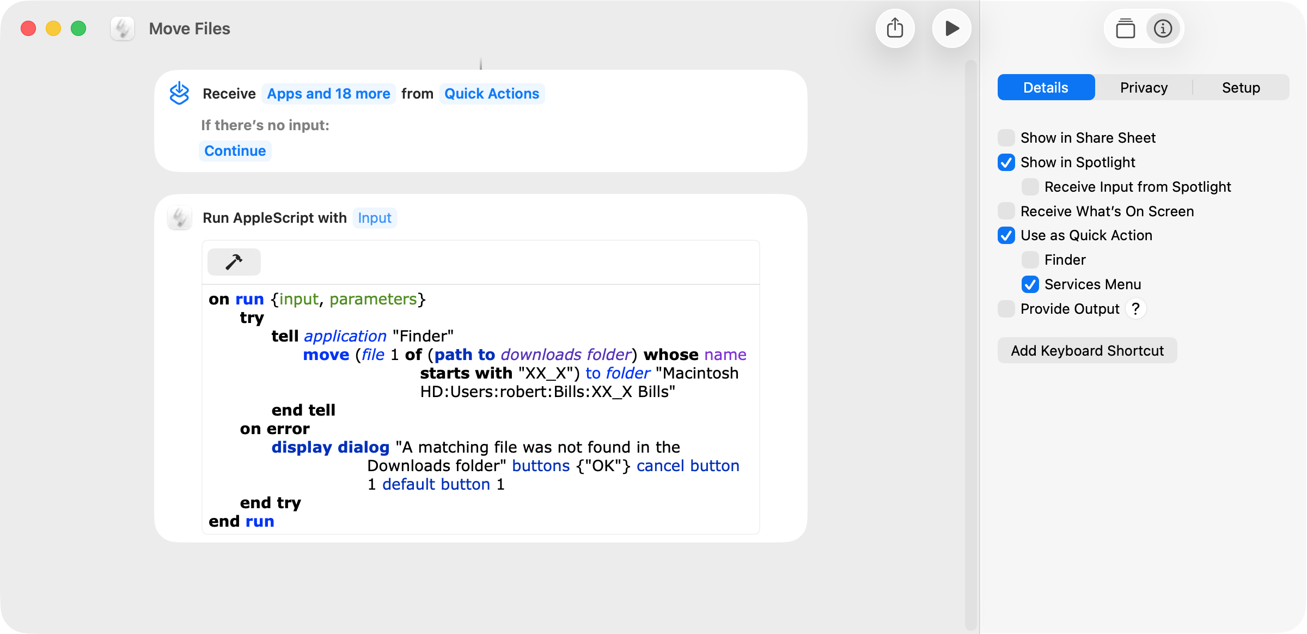The image size is (1307, 634).
Task: Click the Run AppleScript action icon
Action: click(179, 218)
